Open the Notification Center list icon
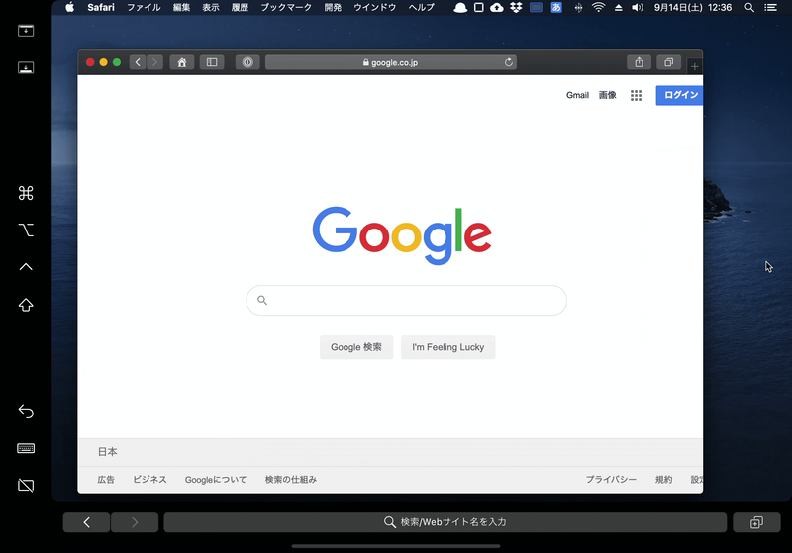 pyautogui.click(x=771, y=8)
